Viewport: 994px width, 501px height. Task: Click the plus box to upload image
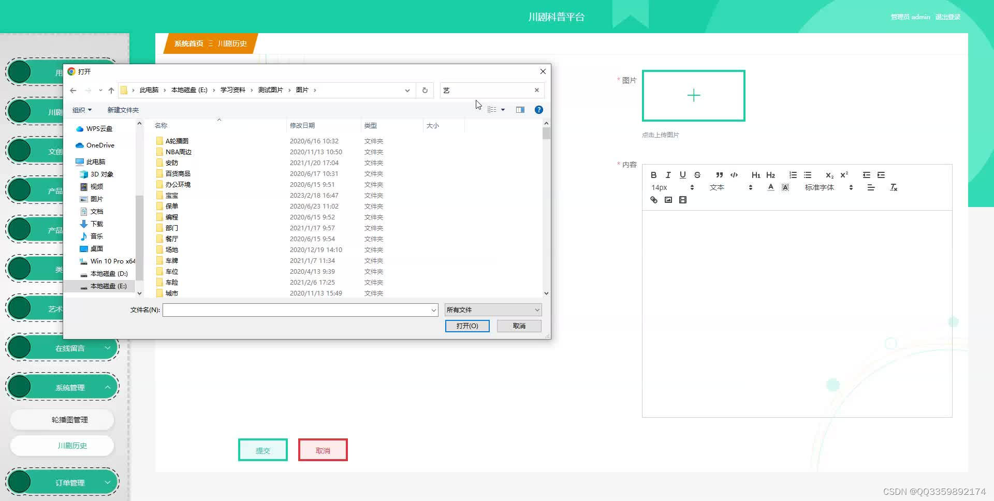pyautogui.click(x=693, y=95)
